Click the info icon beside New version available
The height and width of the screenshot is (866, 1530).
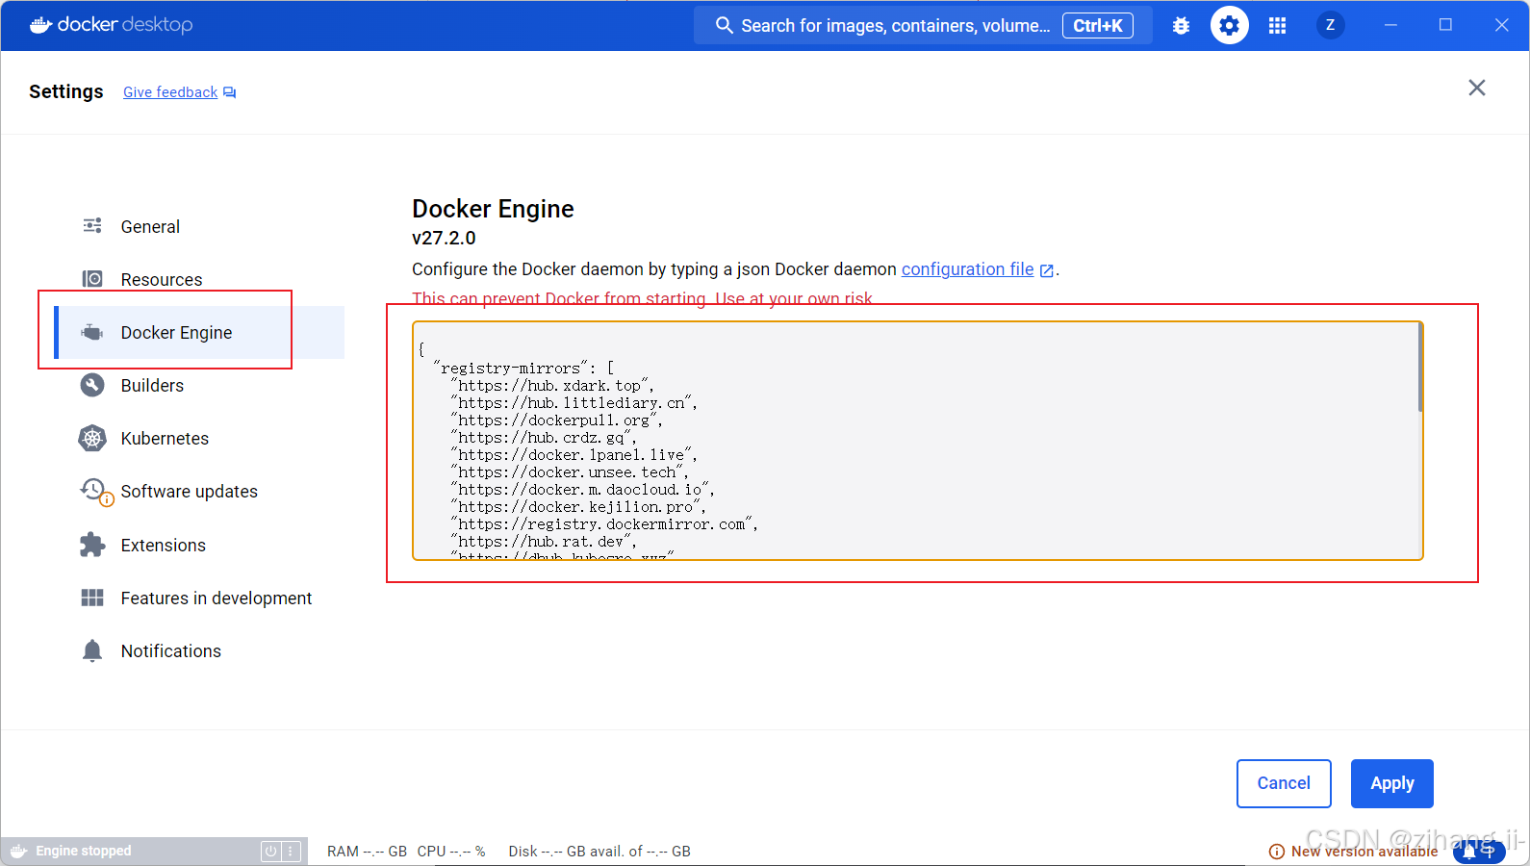coord(1277,852)
